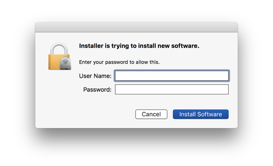Screen dimensions: 273x166
Task: Place cursor in the empty User Name box
Action: point(171,76)
